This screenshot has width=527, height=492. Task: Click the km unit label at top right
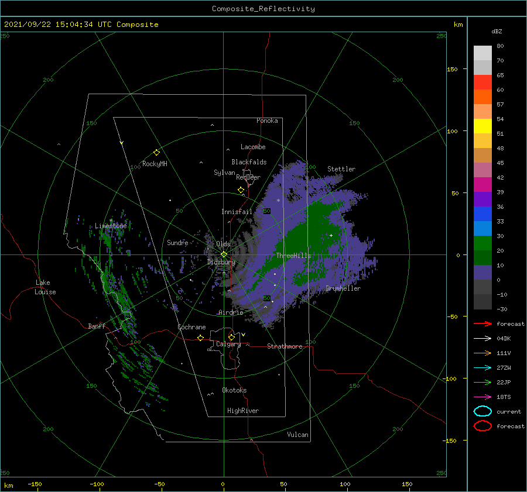pyautogui.click(x=458, y=25)
